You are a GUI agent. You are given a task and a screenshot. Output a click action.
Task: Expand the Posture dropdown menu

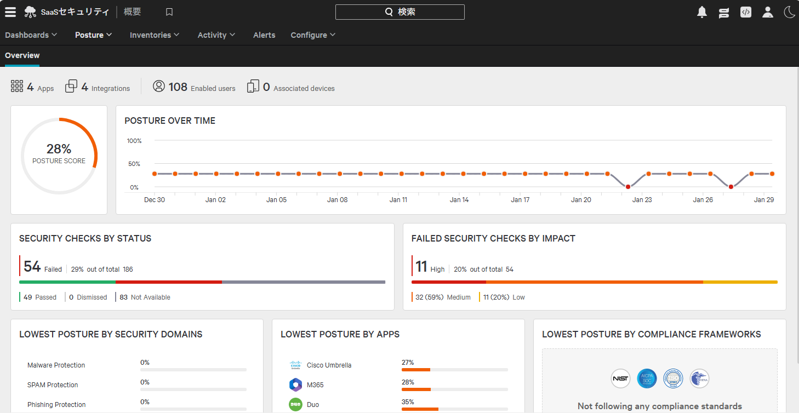point(94,35)
